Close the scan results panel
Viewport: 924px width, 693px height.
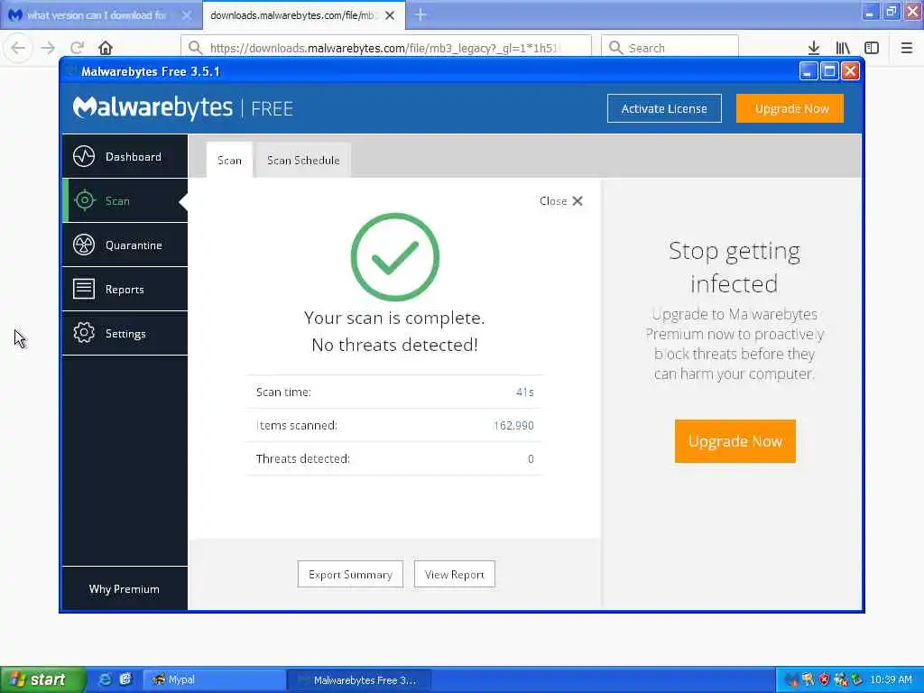(561, 201)
